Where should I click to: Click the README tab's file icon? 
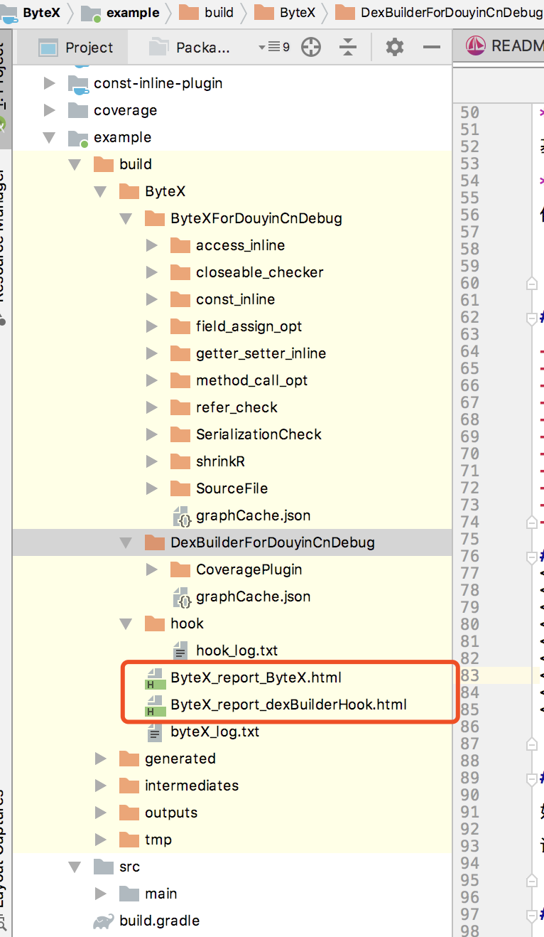pyautogui.click(x=475, y=46)
